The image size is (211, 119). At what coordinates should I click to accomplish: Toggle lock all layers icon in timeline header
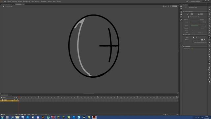[16, 98]
